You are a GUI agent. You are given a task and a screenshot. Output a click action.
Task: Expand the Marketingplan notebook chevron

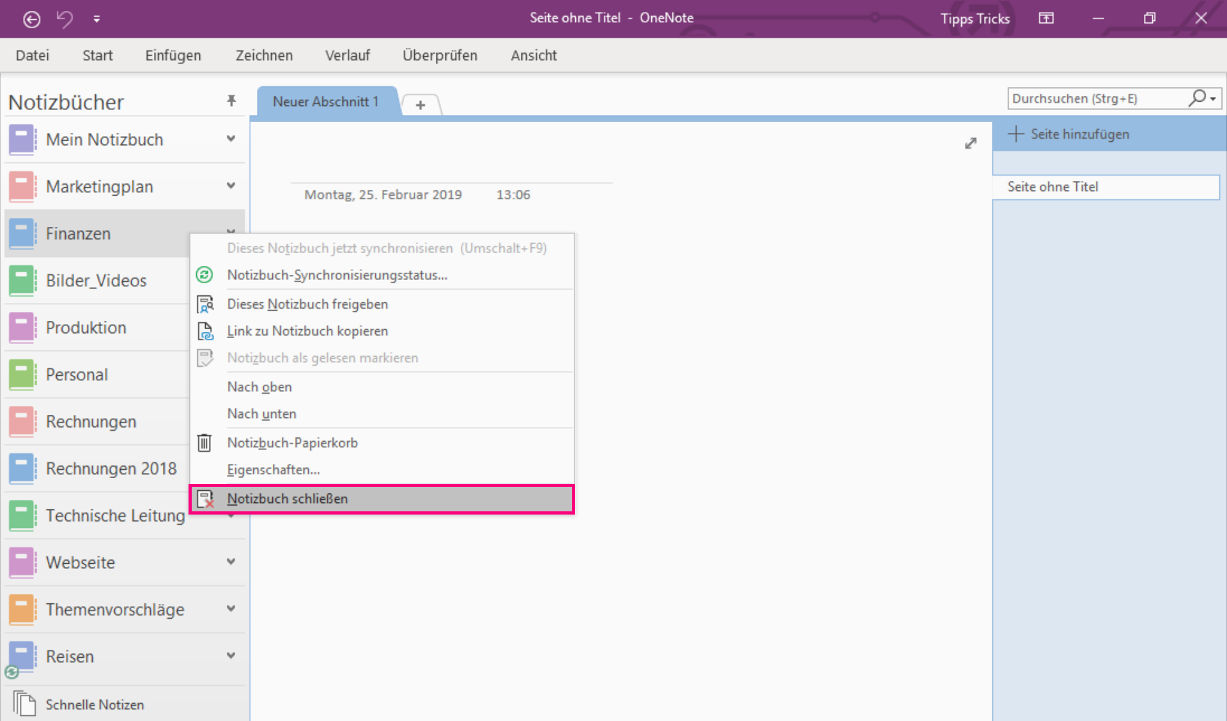231,186
